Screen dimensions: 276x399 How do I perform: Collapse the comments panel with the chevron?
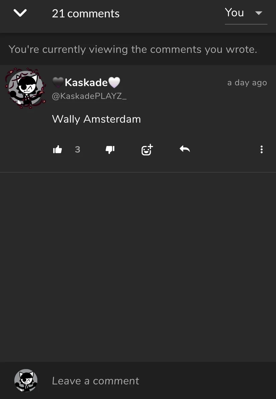pos(20,13)
